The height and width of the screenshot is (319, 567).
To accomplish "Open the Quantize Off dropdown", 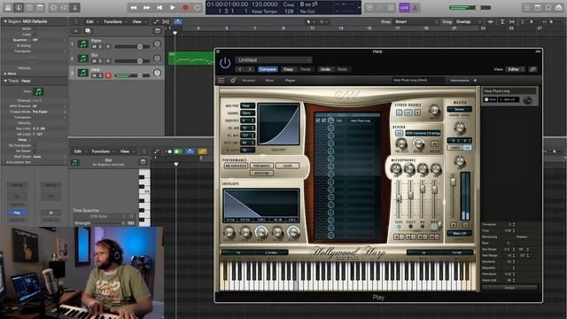I will coord(49,40).
